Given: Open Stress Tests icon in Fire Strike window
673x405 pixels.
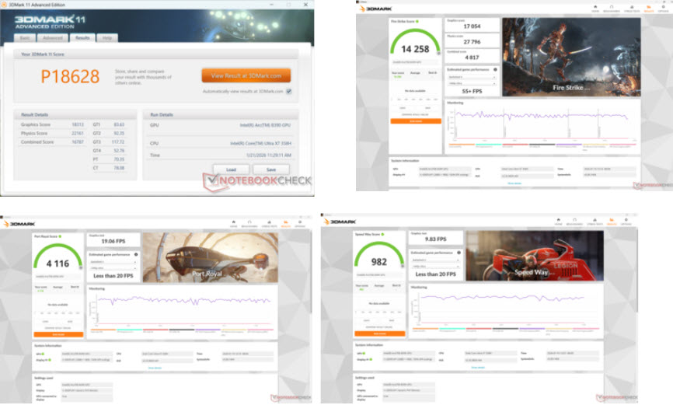Looking at the screenshot, I should coord(632,8).
